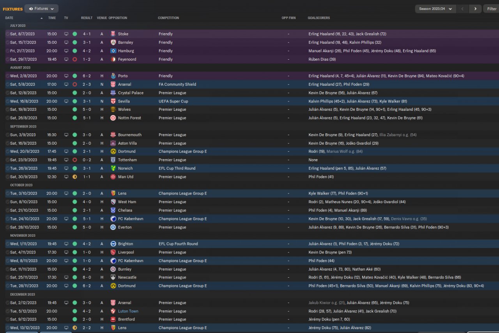Go to the next season arrow
Screen dimensions: 499x333
click(475, 9)
